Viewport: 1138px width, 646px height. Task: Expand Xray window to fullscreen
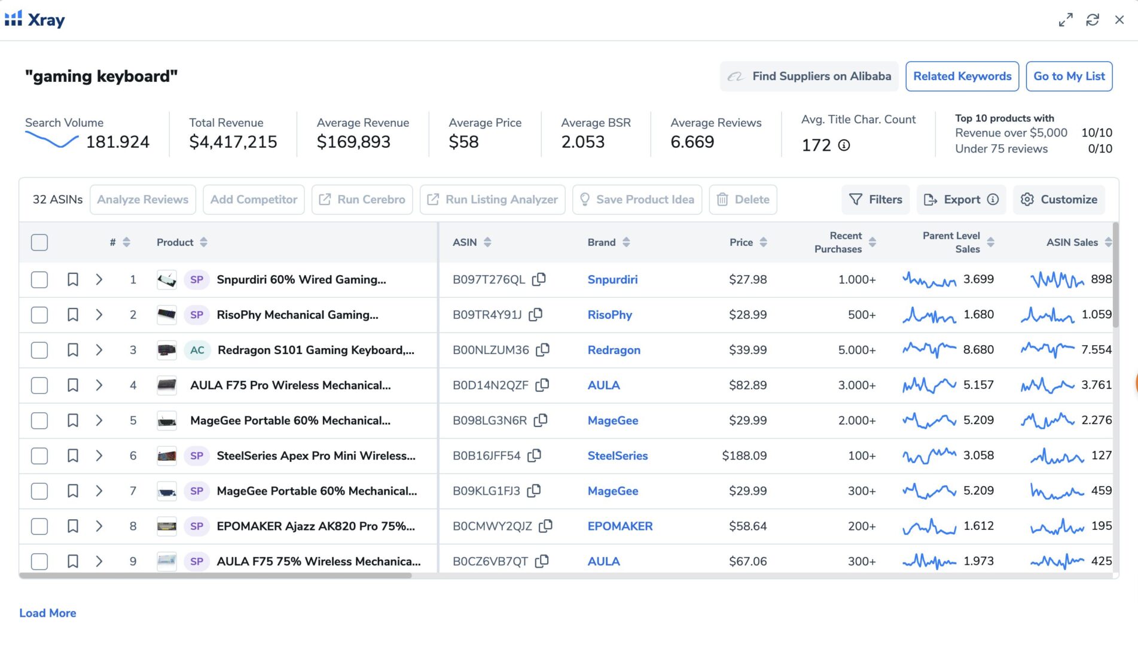coord(1066,20)
